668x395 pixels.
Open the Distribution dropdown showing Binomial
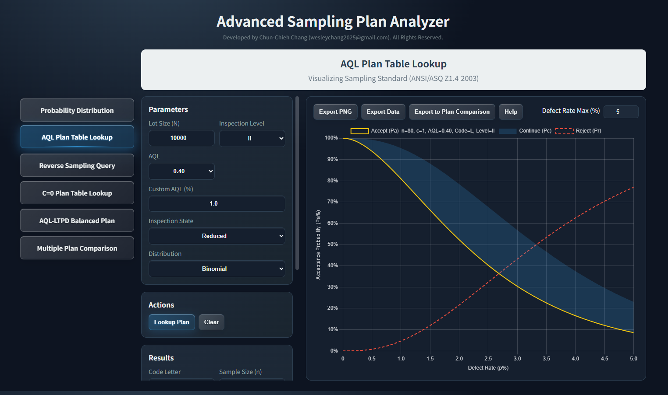[217, 269]
